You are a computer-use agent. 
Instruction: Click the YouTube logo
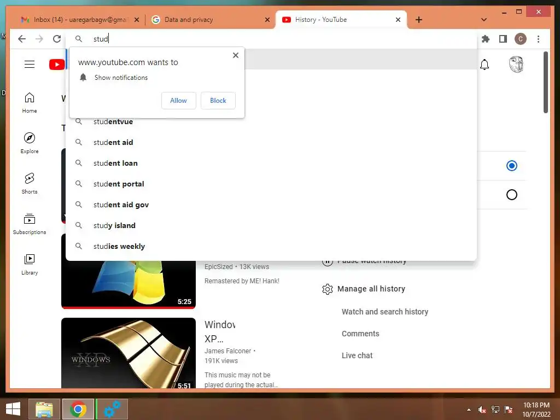(x=57, y=65)
